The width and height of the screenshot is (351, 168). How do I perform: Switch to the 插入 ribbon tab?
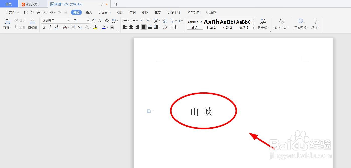89,12
